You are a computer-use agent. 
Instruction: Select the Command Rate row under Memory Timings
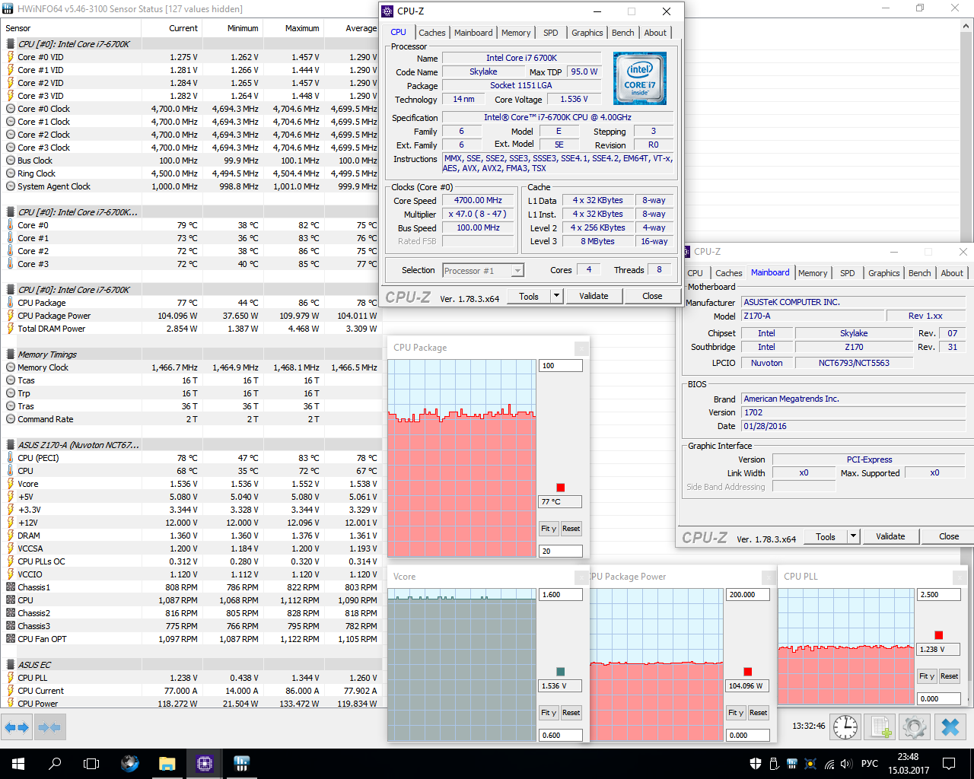coord(190,419)
